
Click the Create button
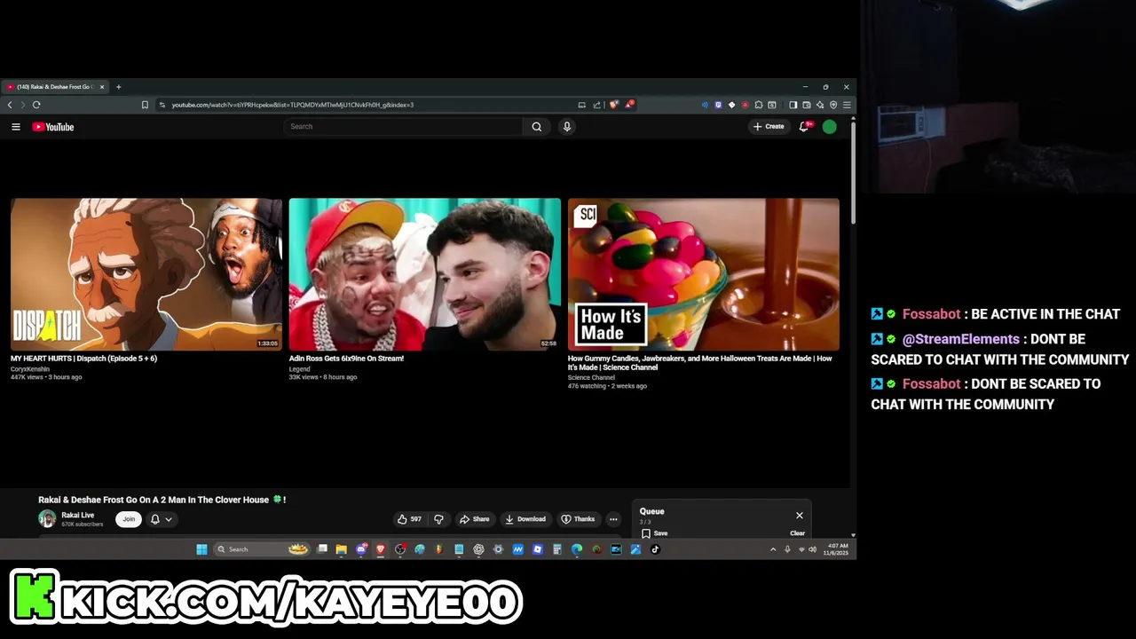click(x=769, y=127)
